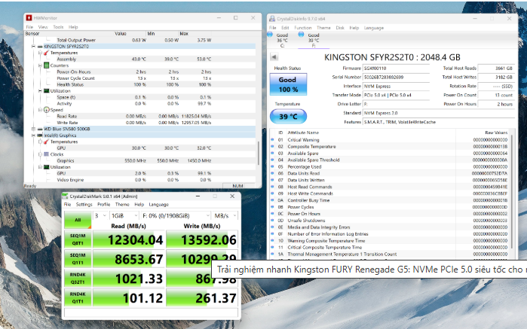Open the Profile menu in CrystalDiskMark
The height and width of the screenshot is (329, 527).
tap(104, 204)
